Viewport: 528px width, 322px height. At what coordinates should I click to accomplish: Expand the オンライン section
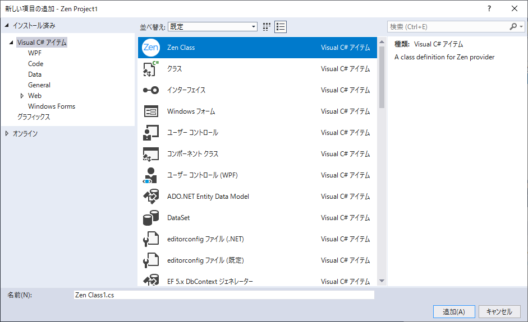click(x=7, y=134)
